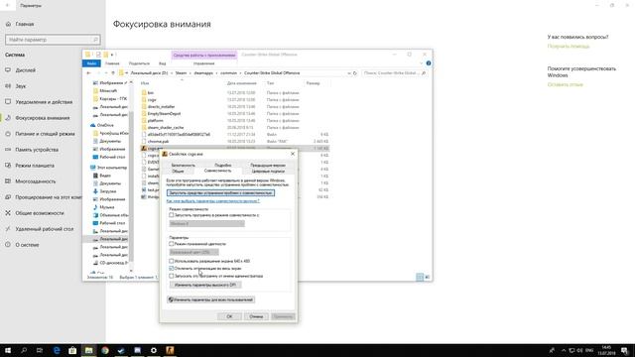The width and height of the screenshot is (635, 357).
Task: Refresh the Explorer folder view
Action: click(x=355, y=73)
